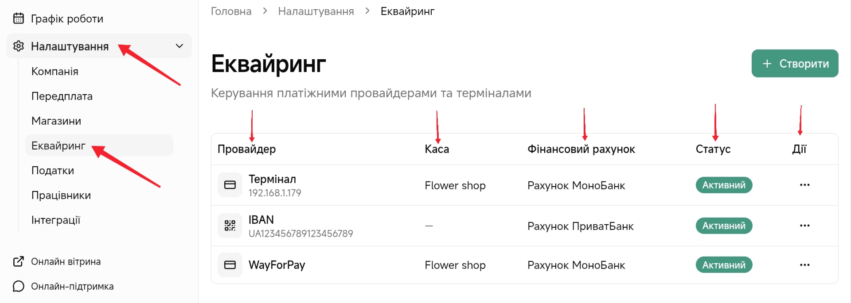This screenshot has height=303, width=851.
Task: Open the Компанія settings page
Action: click(x=55, y=72)
